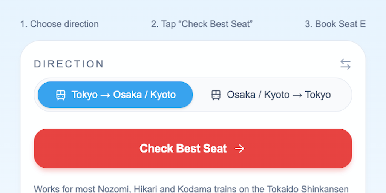Click the "2. Tap Check Best Seat" step

202,24
